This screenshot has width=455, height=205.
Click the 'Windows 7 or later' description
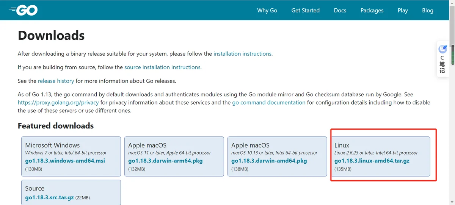[66, 153]
